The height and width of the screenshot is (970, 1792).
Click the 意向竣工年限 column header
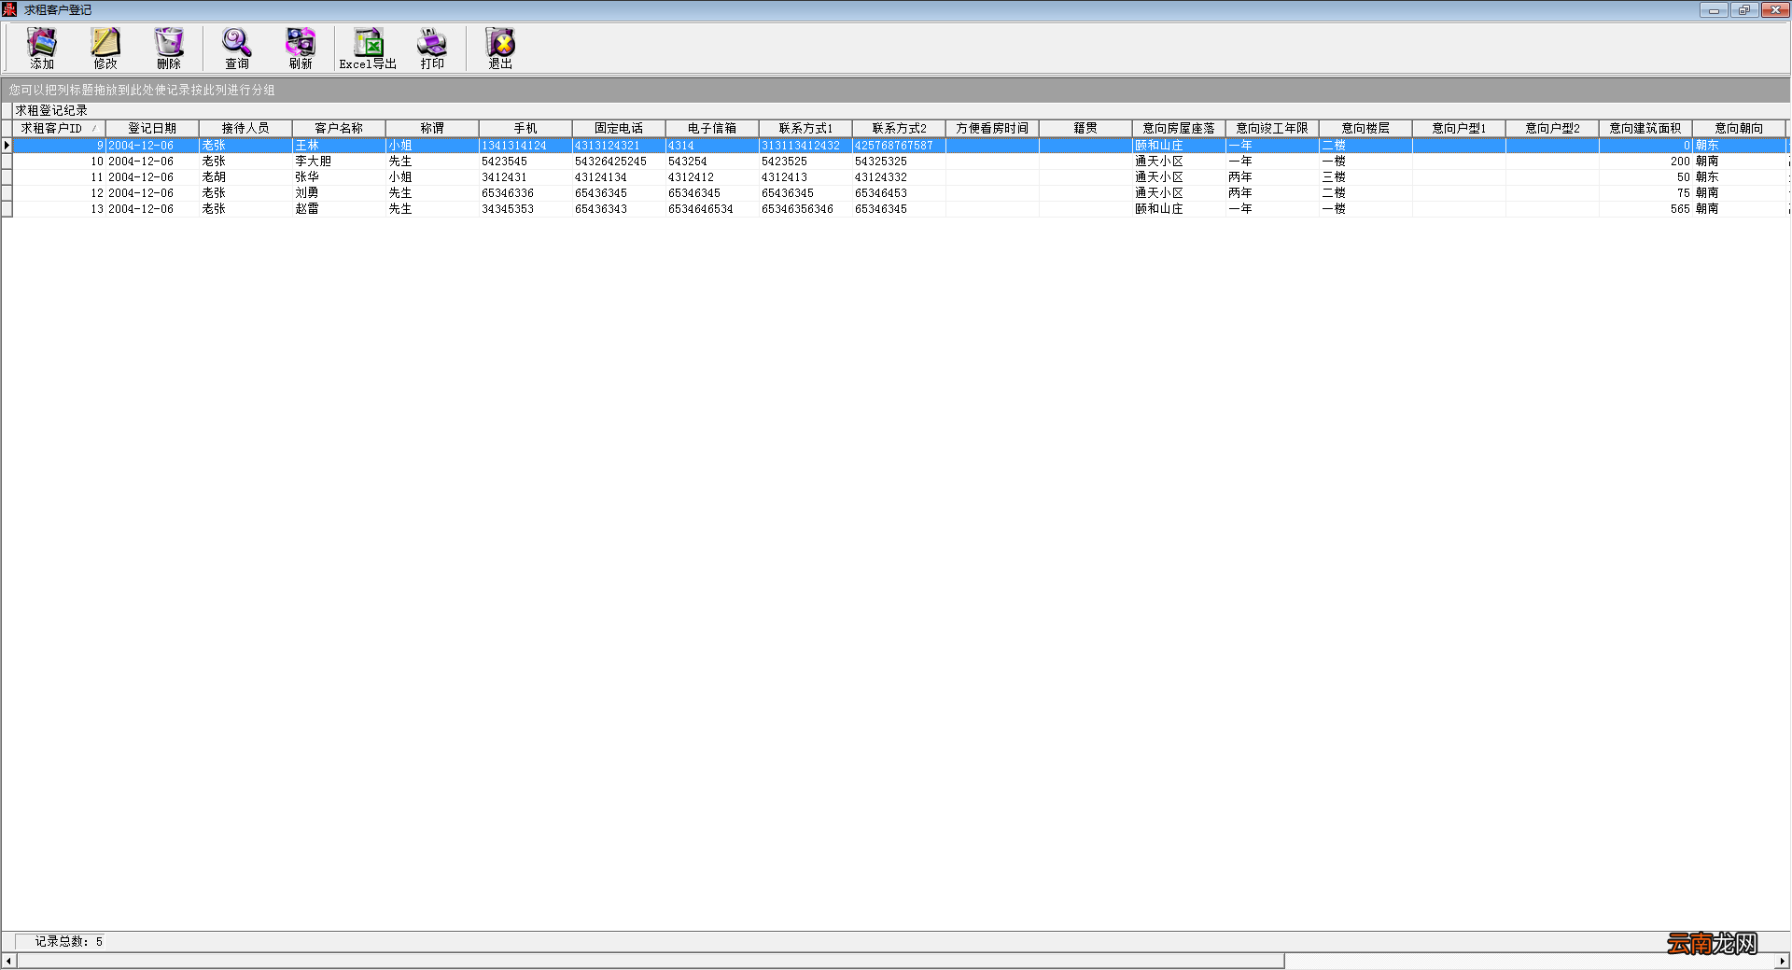[x=1272, y=128]
